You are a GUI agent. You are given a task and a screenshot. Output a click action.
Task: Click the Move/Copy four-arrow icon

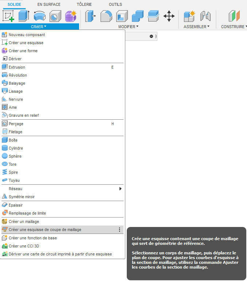coord(169,16)
